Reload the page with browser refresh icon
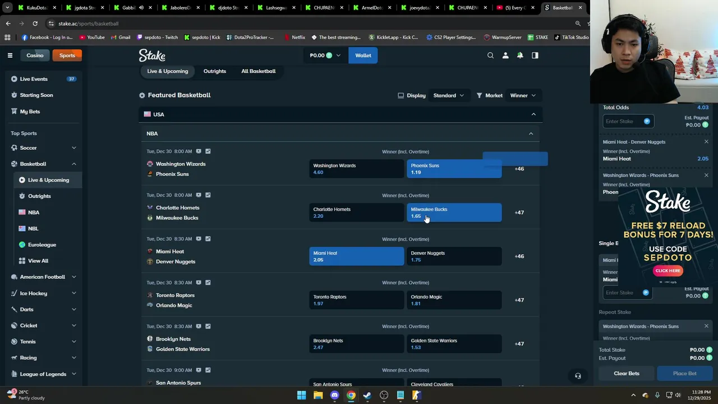The width and height of the screenshot is (718, 404). [35, 24]
